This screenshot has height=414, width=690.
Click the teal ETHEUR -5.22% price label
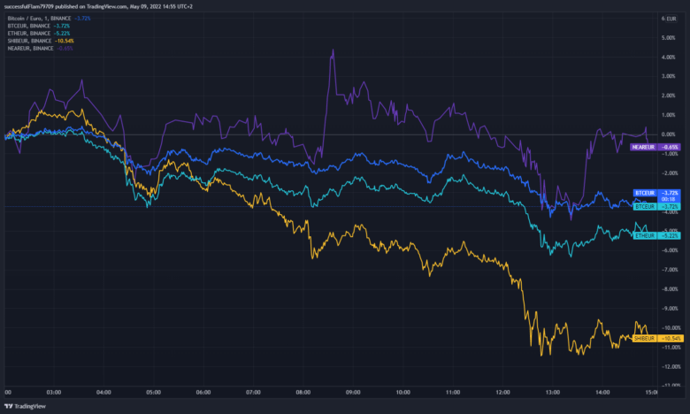click(x=656, y=236)
